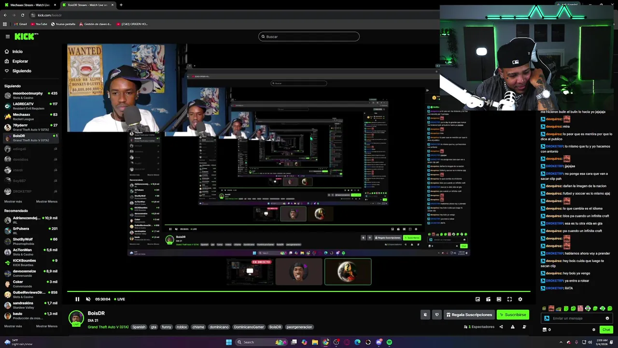This screenshot has width=618, height=348.
Task: Unmute the stream volume icon
Action: [x=88, y=299]
